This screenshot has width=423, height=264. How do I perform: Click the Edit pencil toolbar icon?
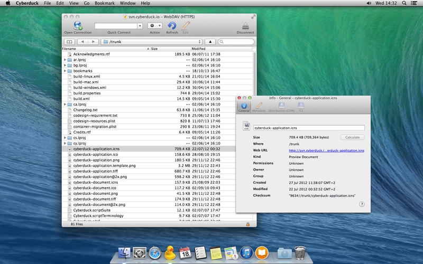click(x=186, y=25)
